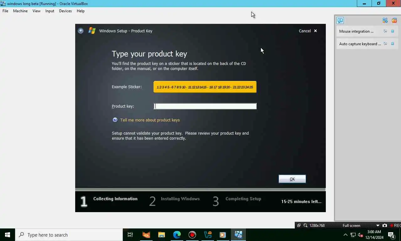Open the Windows Action Center notifications
Image resolution: width=401 pixels, height=241 pixels.
391,235
